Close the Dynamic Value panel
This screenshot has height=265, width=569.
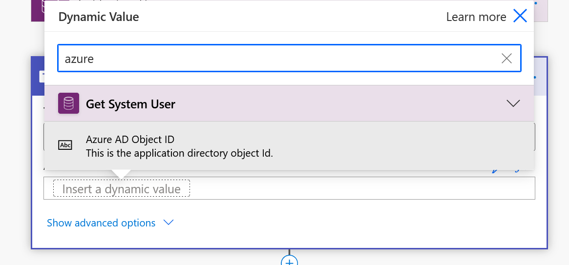pyautogui.click(x=520, y=17)
